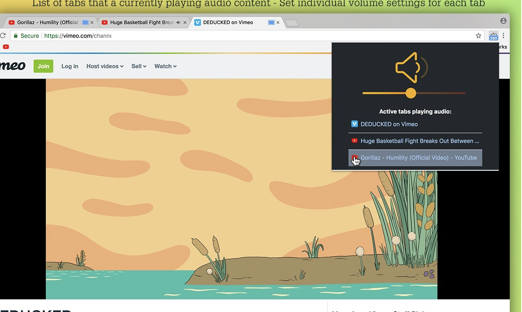Expand the Sell dropdown menu
Screen dimensions: 522x312
139,66
